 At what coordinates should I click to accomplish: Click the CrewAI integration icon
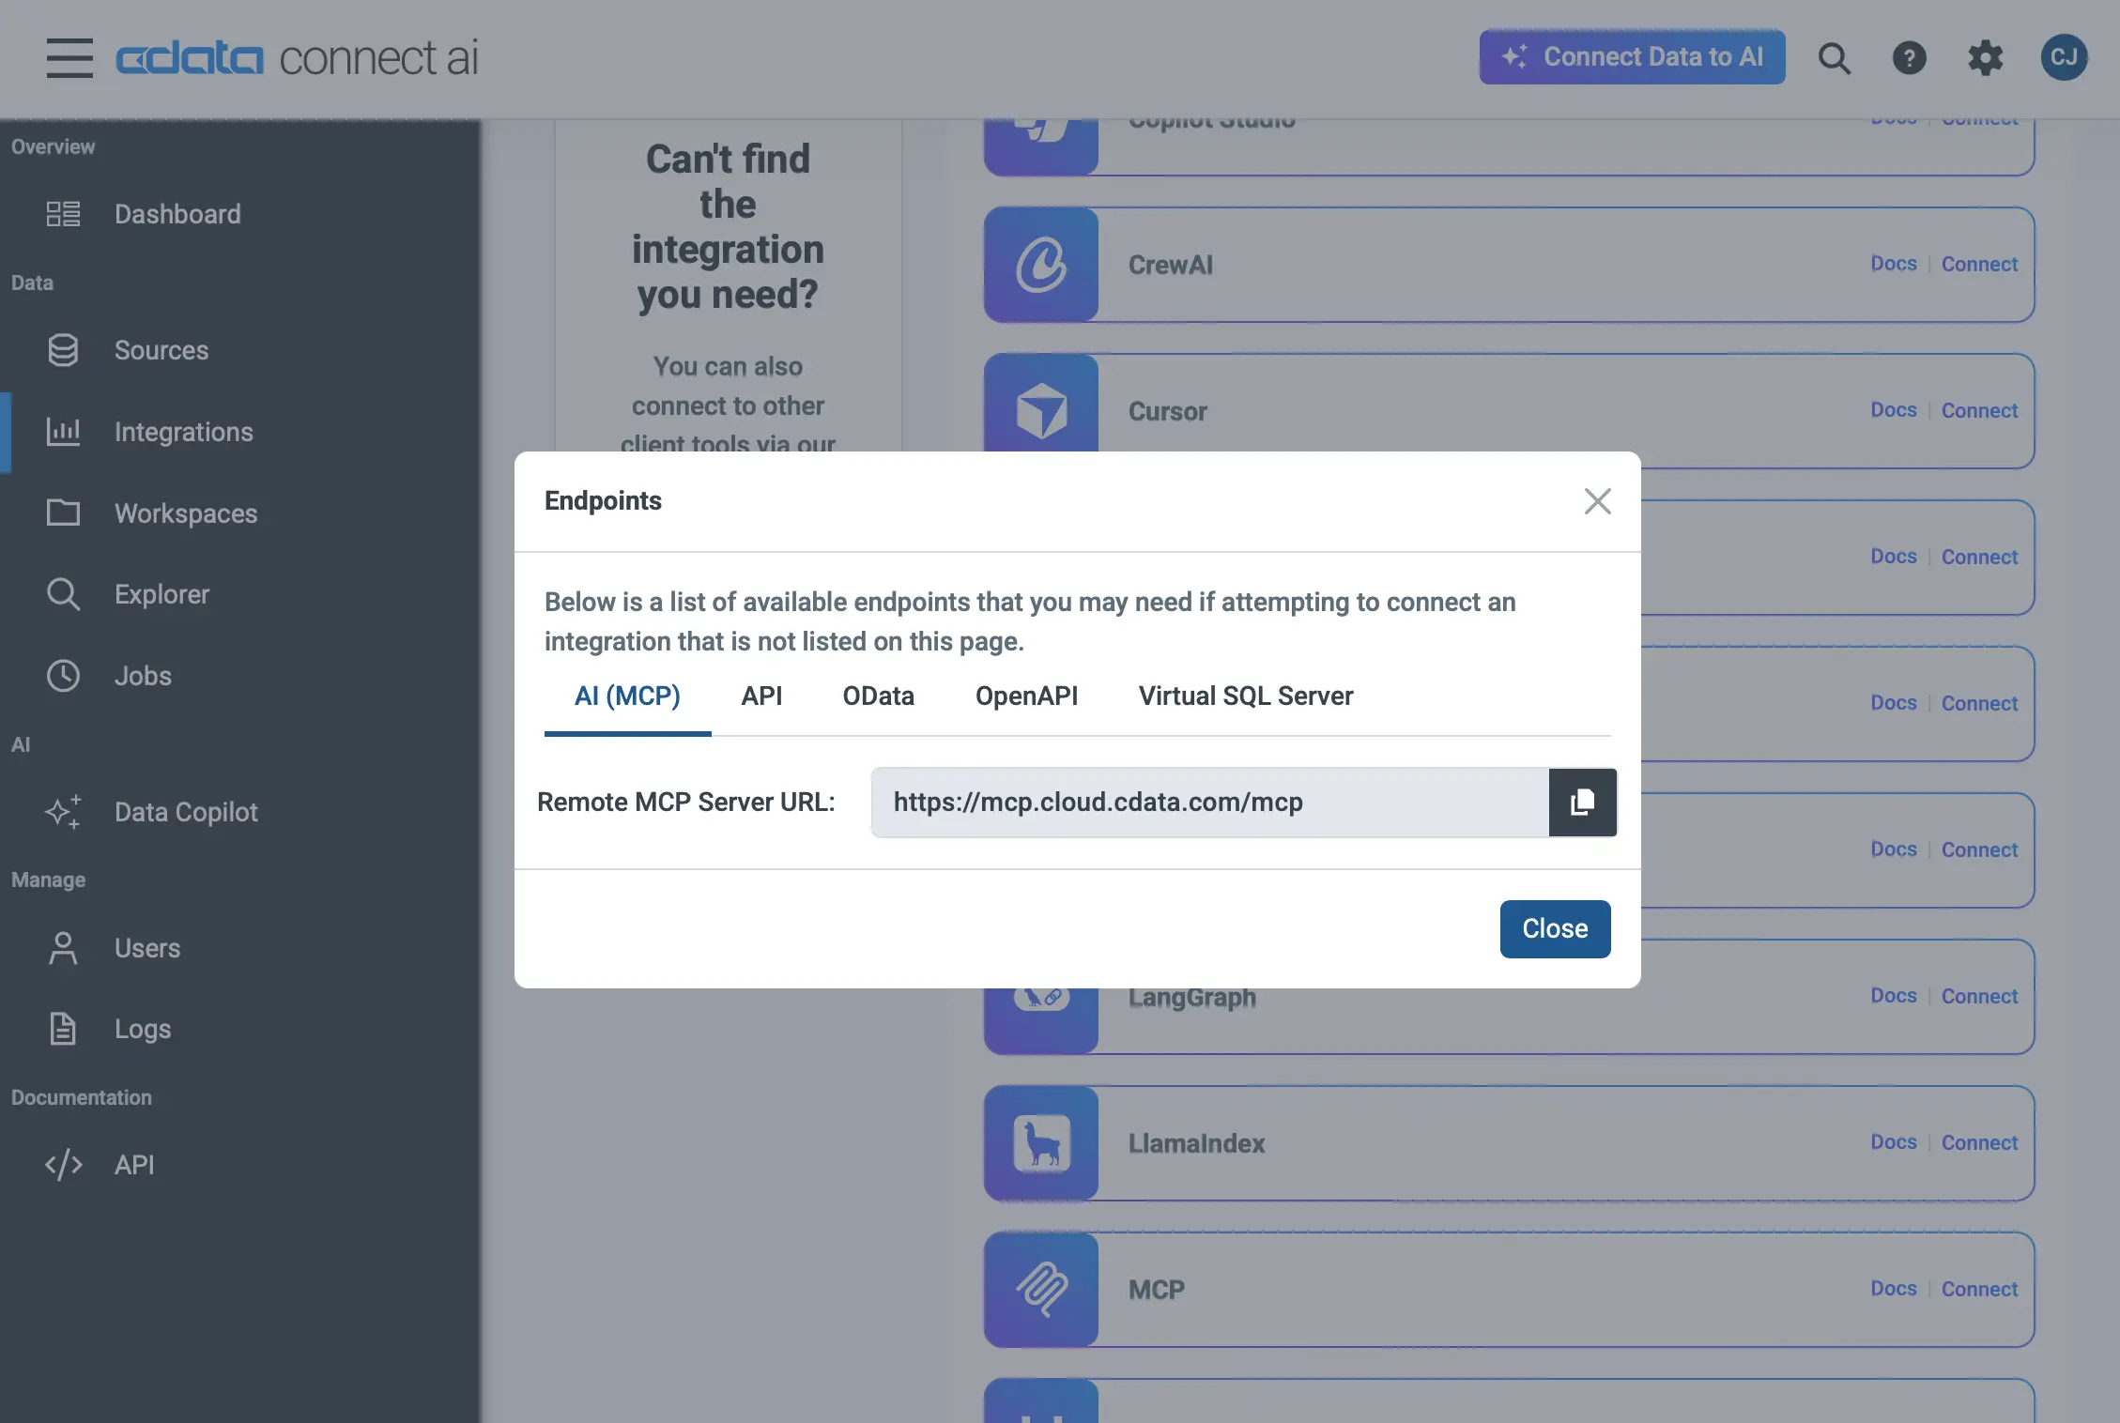1040,265
